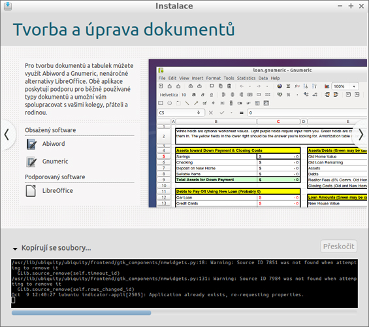Click the italic 'a' icon in Gnumeric screenshot
This screenshot has height=327, width=369.
click(x=202, y=94)
